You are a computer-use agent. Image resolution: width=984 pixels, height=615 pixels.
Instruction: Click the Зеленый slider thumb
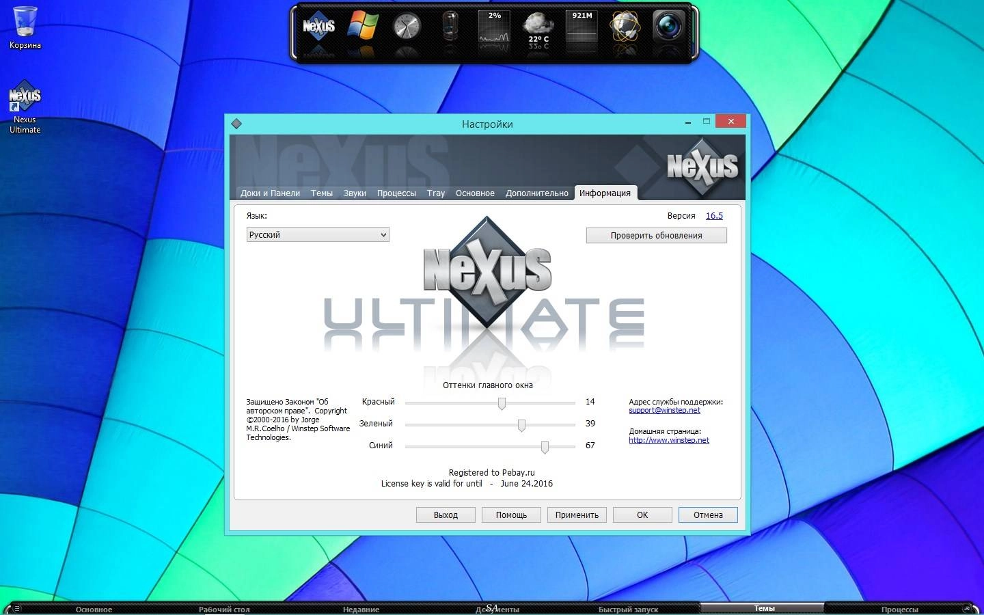(x=521, y=426)
